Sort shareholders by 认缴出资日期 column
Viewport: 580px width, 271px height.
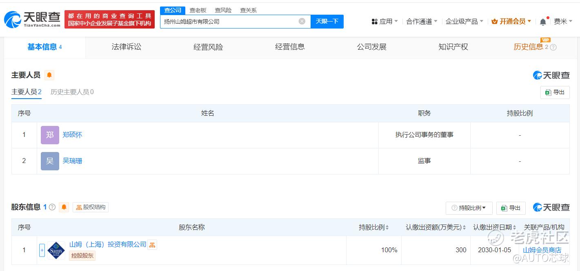pos(515,227)
